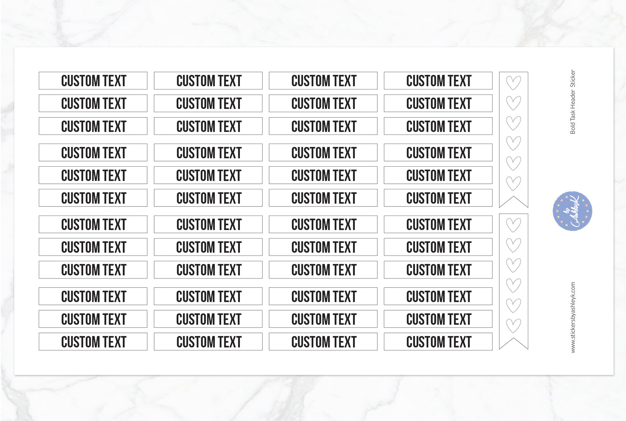Click the second Custom Text sticker in column one
The width and height of the screenshot is (626, 421).
[x=93, y=103]
